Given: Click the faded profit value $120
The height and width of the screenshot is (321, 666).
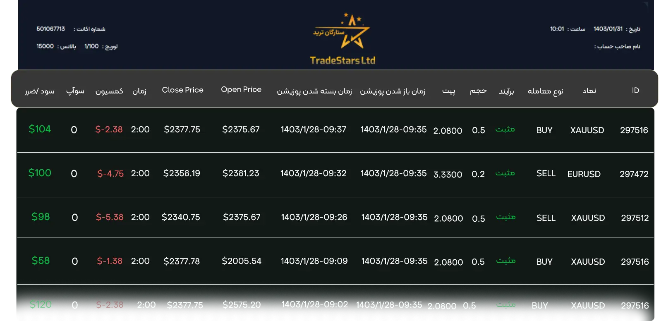Looking at the screenshot, I should point(41,304).
